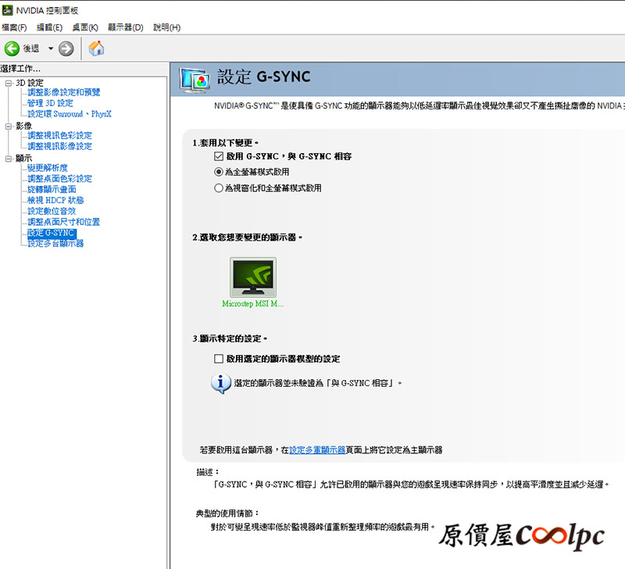The width and height of the screenshot is (625, 569).
Task: Open the 桌面(K) menu
Action: [x=85, y=27]
